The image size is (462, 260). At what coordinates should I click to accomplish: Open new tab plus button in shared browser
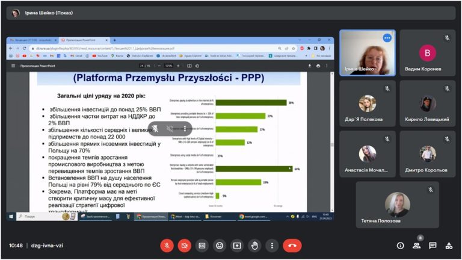pos(115,40)
